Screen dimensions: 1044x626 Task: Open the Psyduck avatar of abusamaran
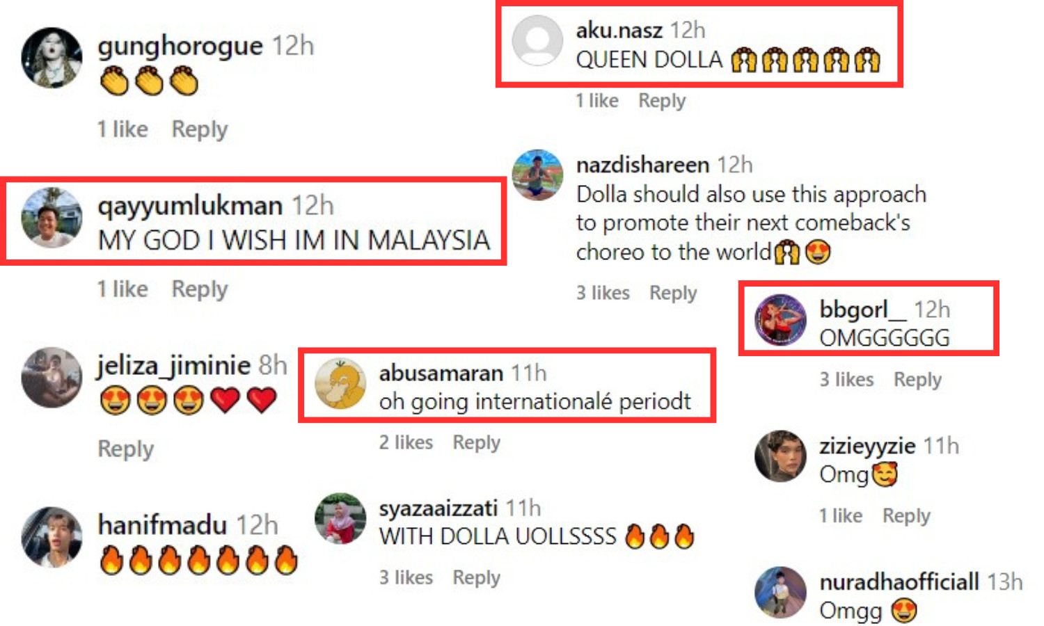[340, 383]
